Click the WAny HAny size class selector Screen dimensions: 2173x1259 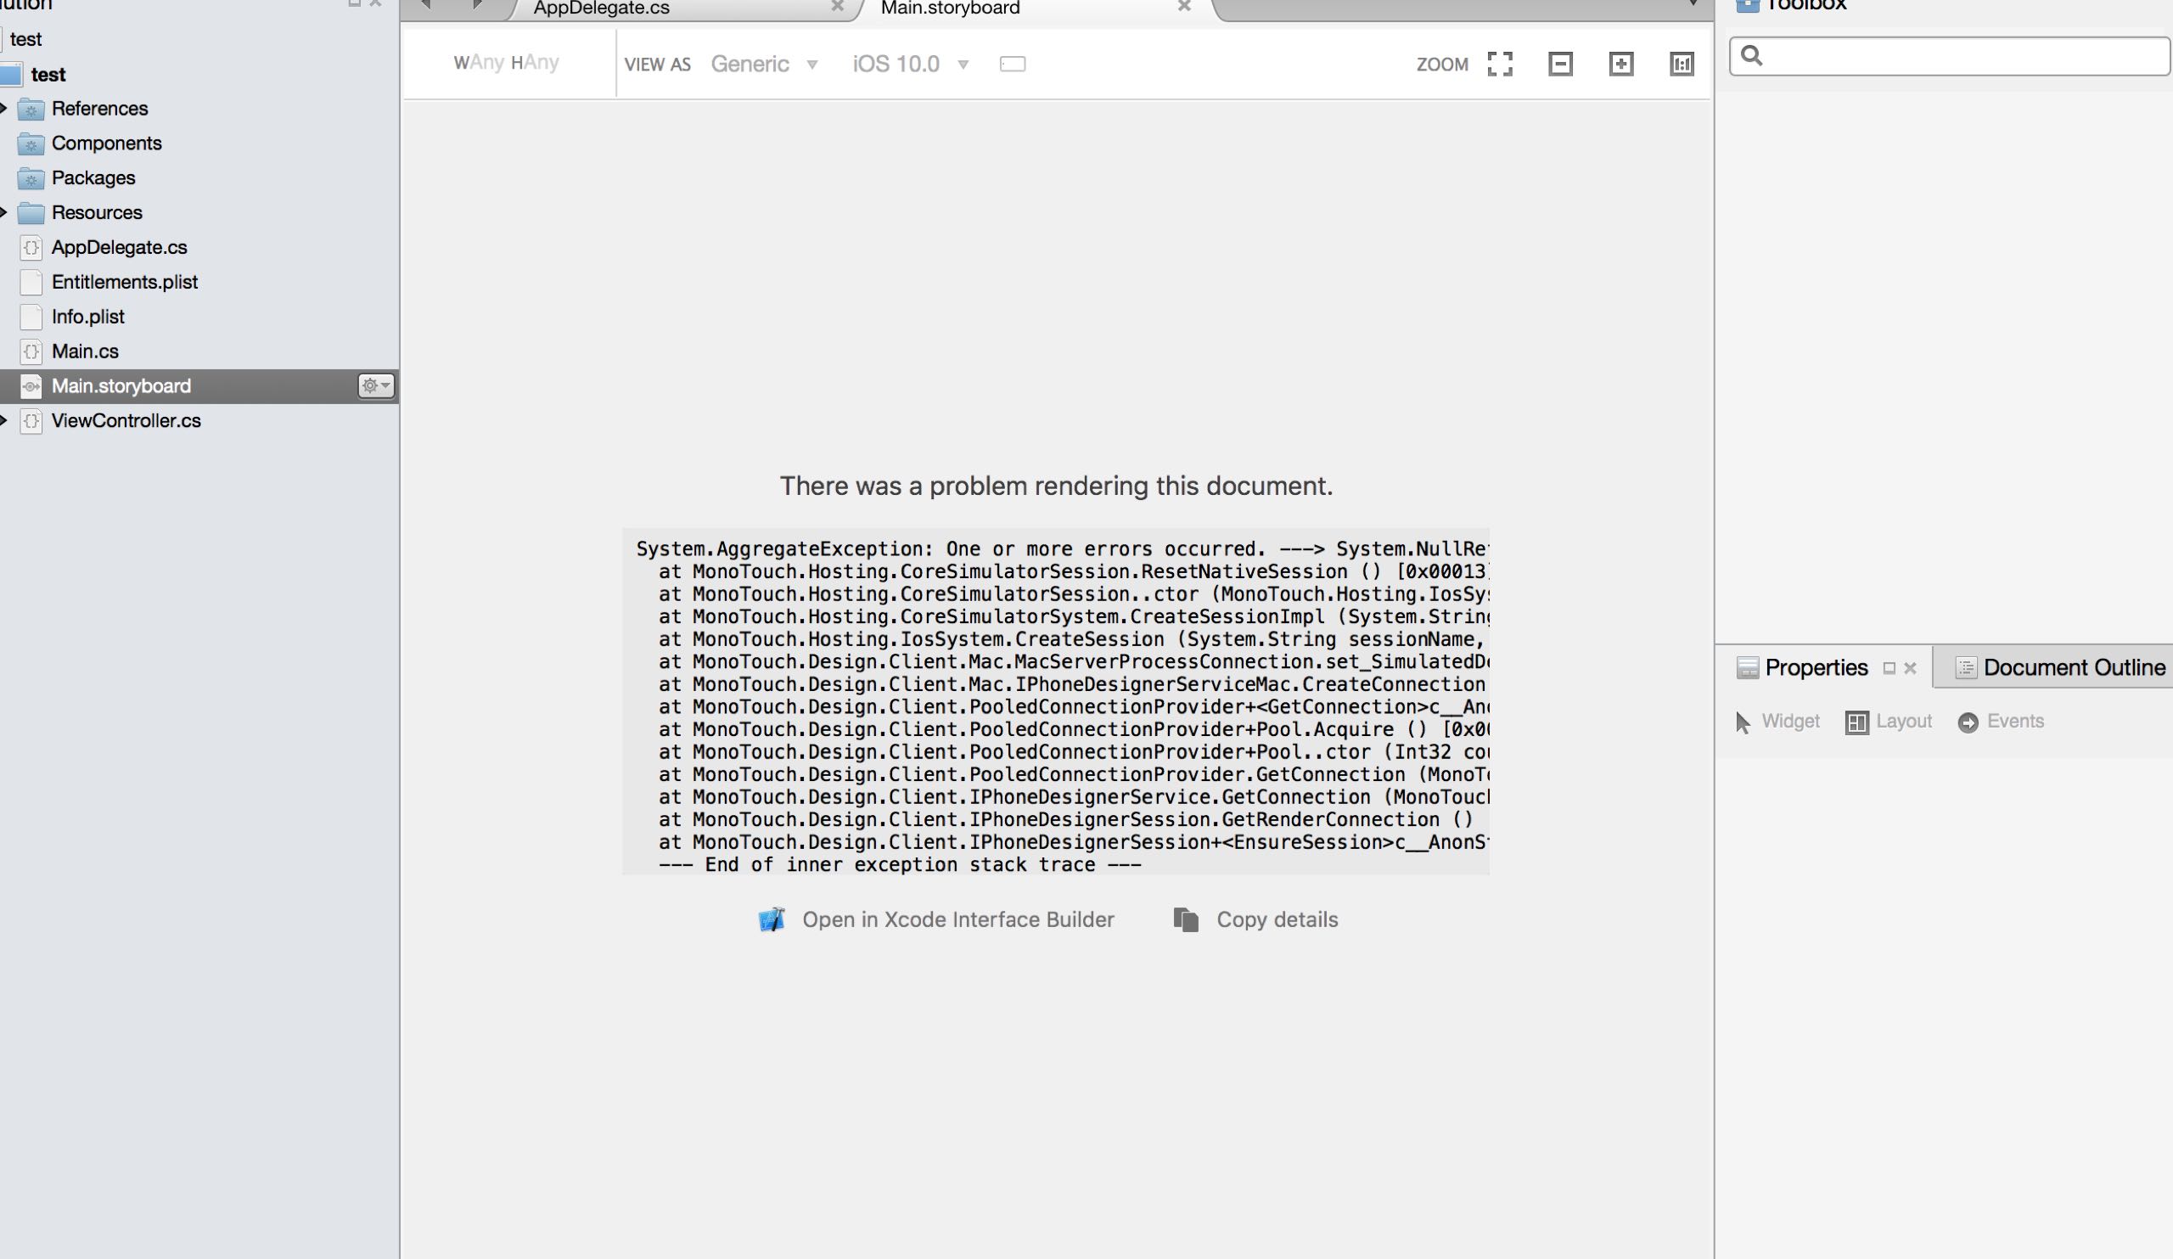click(x=506, y=63)
